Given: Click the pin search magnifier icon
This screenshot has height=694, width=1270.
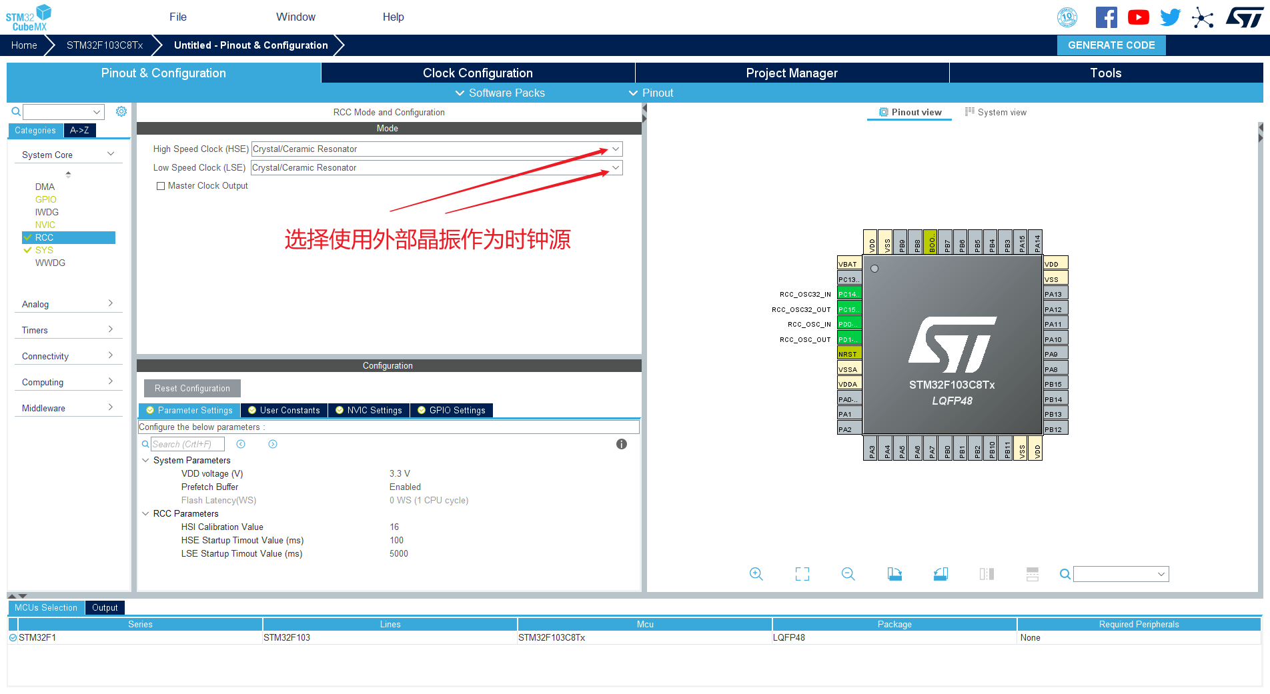Looking at the screenshot, I should tap(1065, 574).
